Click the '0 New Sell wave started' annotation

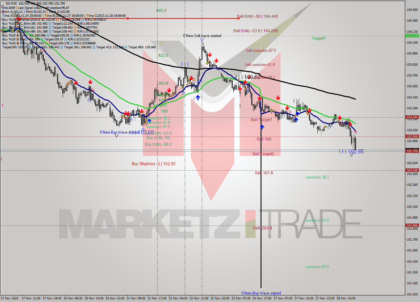pyautogui.click(x=202, y=36)
